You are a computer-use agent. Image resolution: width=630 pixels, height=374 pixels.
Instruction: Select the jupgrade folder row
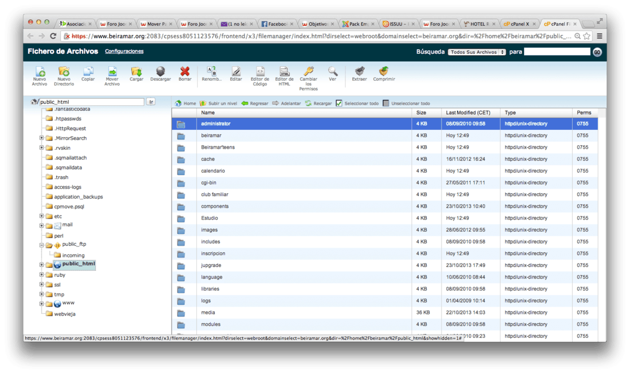point(385,265)
